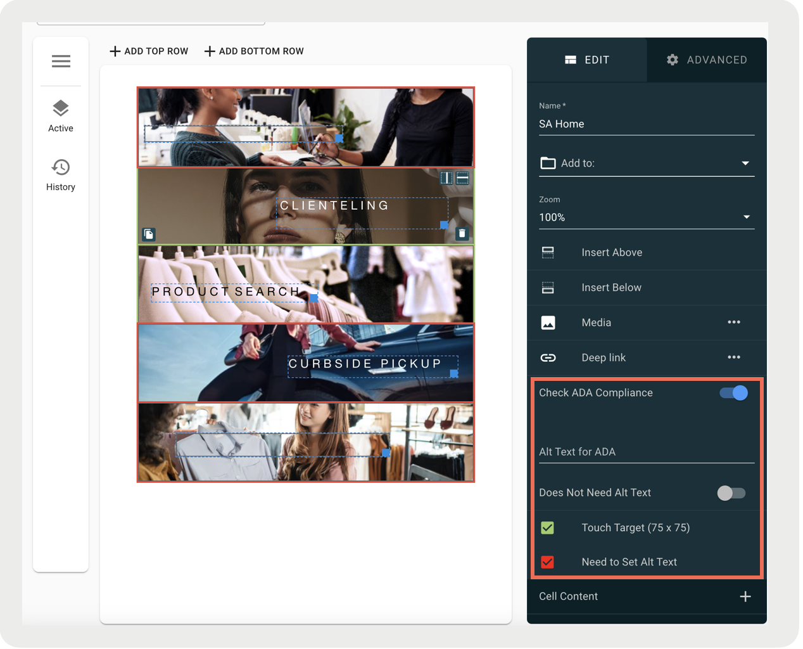This screenshot has width=803, height=649.
Task: Click Add Bottom Row button
Action: pos(254,51)
